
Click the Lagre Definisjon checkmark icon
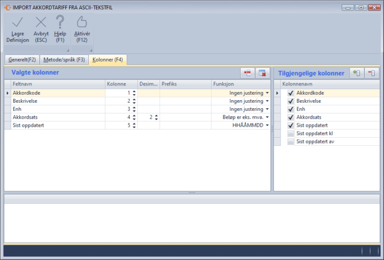coord(17,22)
